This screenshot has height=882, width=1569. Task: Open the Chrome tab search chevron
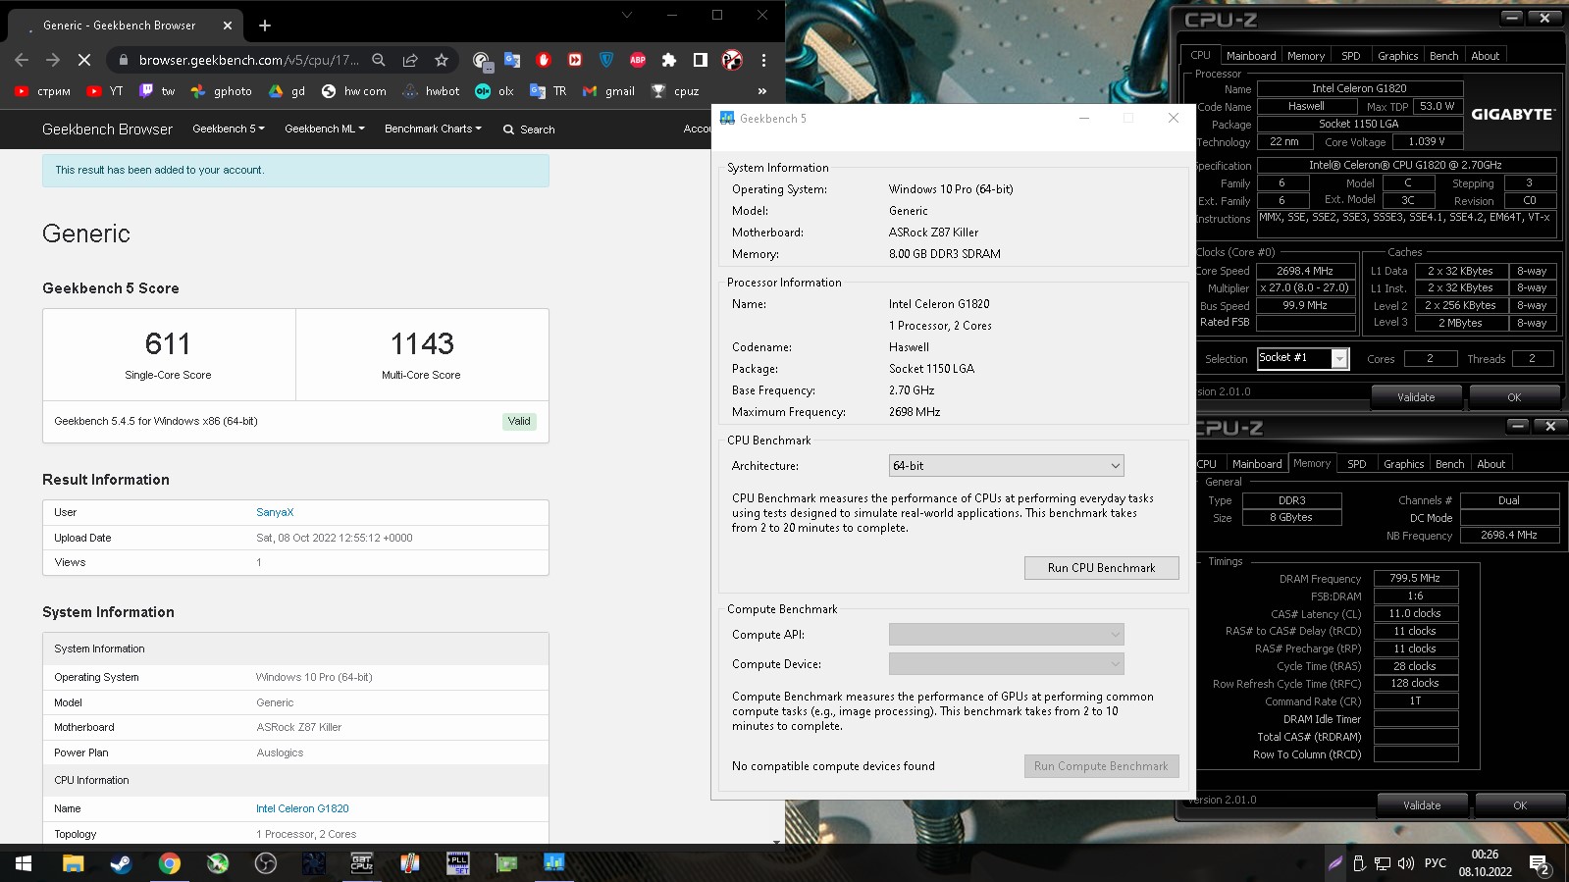pos(627,15)
